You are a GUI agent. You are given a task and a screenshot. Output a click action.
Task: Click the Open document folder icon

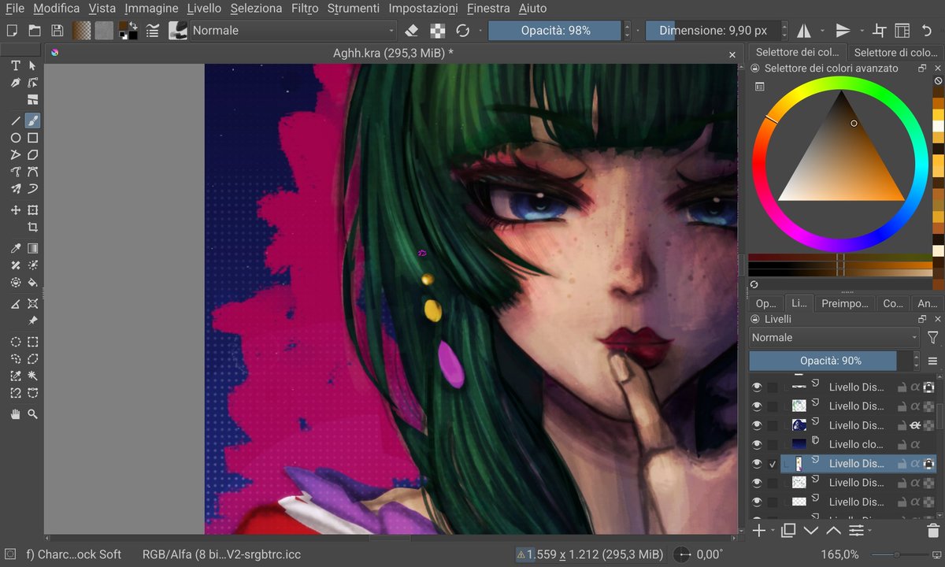(x=35, y=31)
